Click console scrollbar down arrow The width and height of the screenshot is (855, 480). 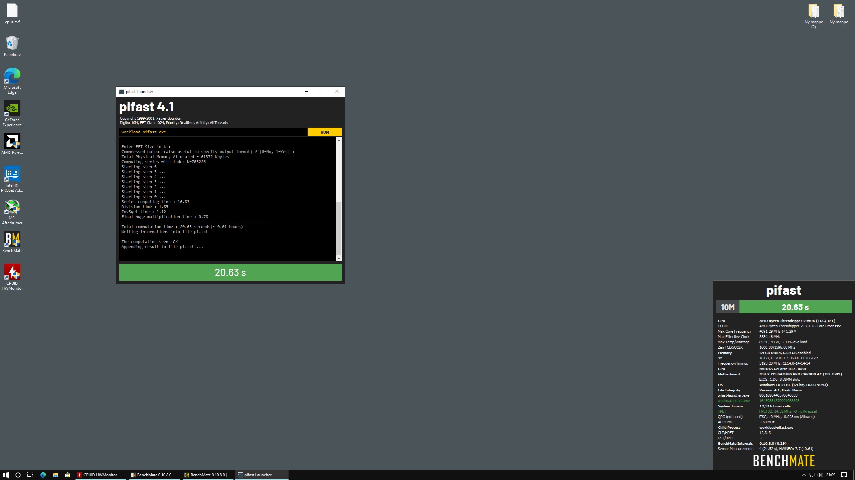pos(339,258)
